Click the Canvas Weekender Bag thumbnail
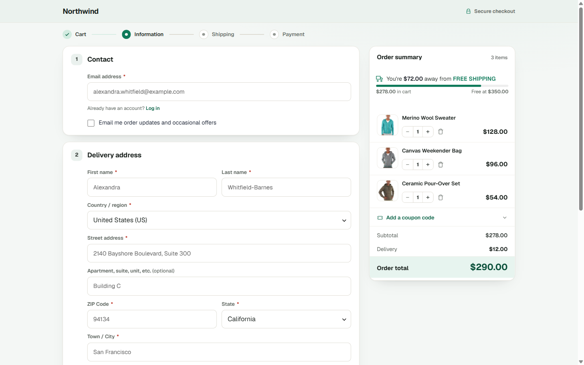584x365 pixels. tap(387, 158)
